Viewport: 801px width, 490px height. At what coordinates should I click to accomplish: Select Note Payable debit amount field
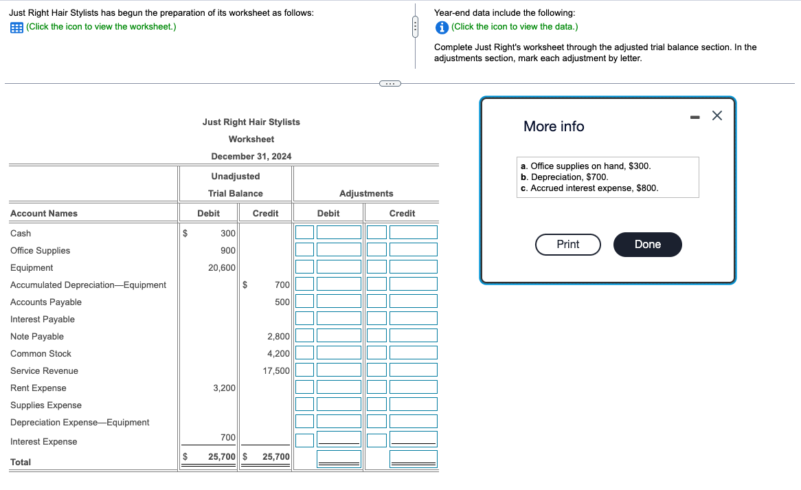pyautogui.click(x=339, y=335)
